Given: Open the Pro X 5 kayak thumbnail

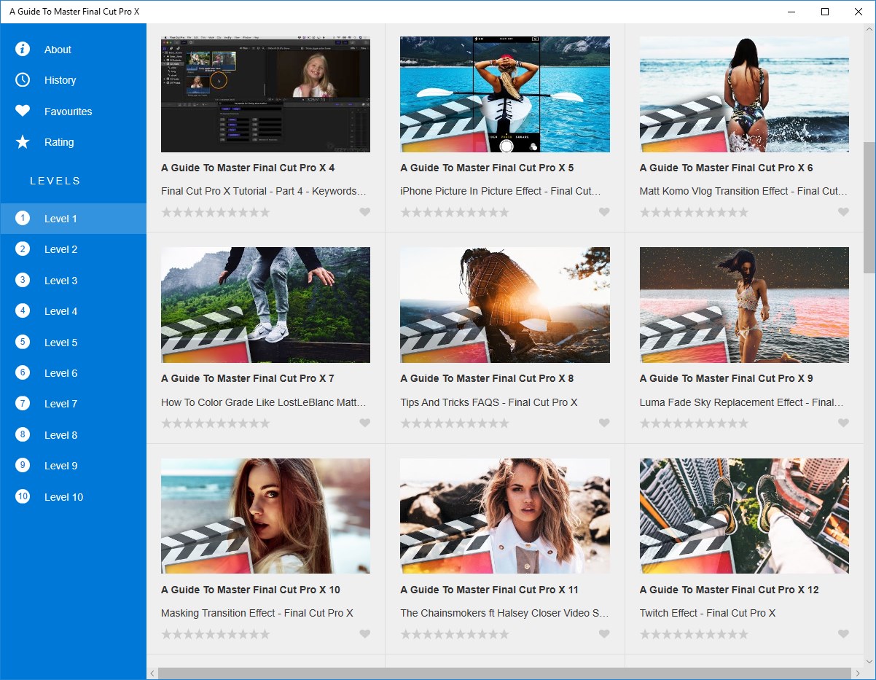Looking at the screenshot, I should 505,94.
